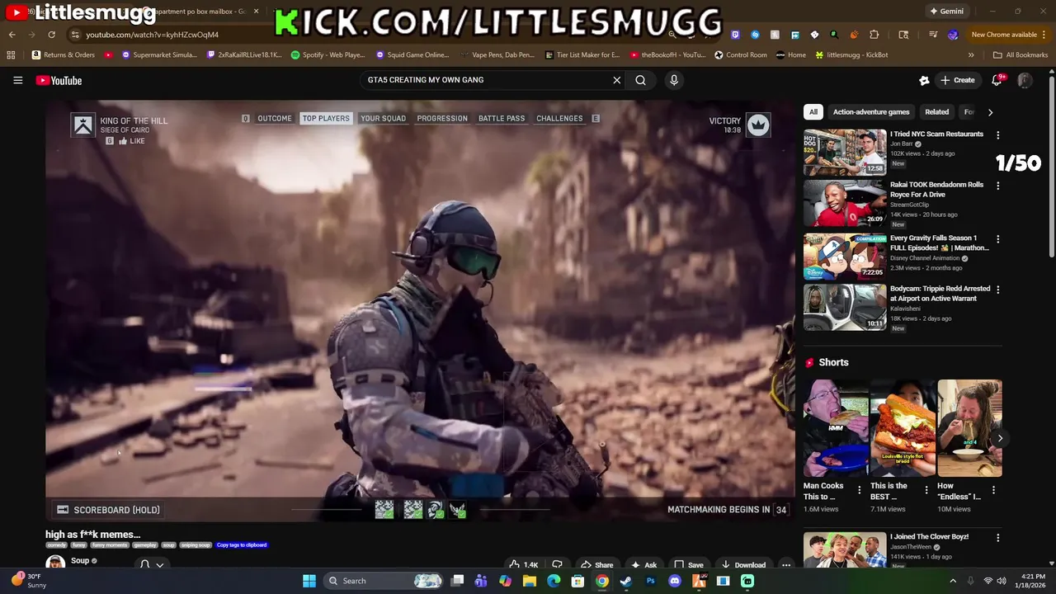
Task: Open options menu for NYC Scam Restaurants
Action: pyautogui.click(x=997, y=135)
